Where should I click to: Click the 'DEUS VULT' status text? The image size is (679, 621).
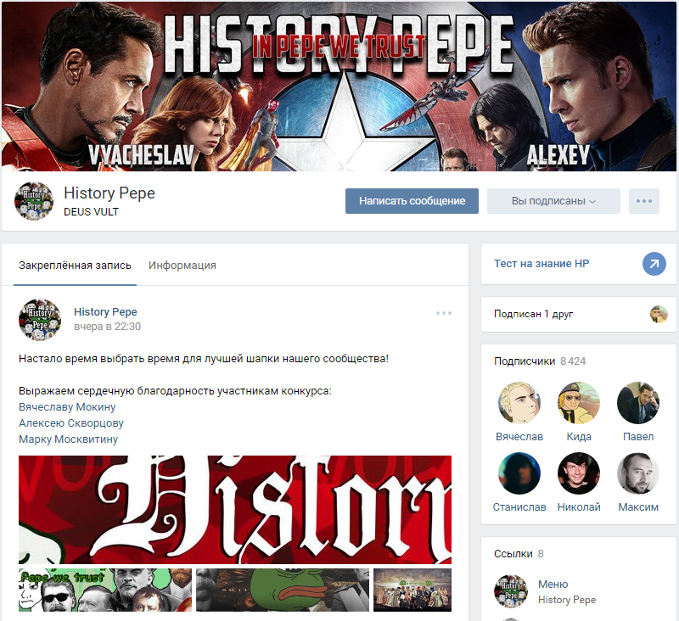(x=91, y=212)
